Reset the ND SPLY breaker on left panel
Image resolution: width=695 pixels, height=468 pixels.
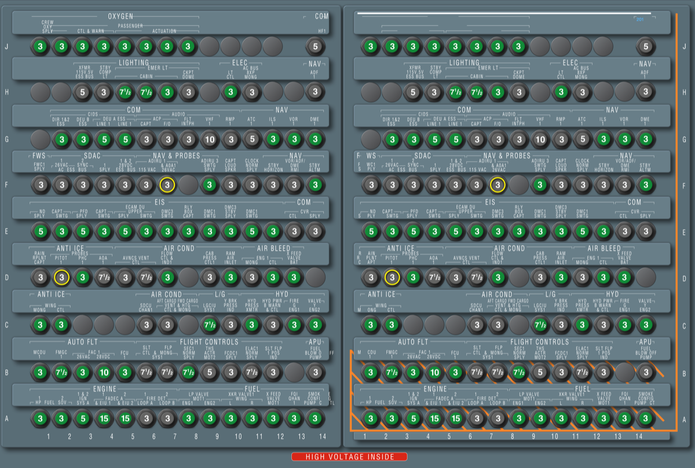(x=40, y=232)
